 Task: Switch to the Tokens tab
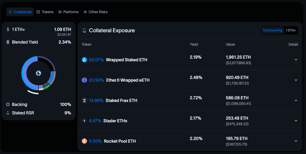[45, 12]
